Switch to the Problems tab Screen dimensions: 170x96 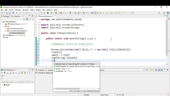pyautogui.click(x=40, y=70)
